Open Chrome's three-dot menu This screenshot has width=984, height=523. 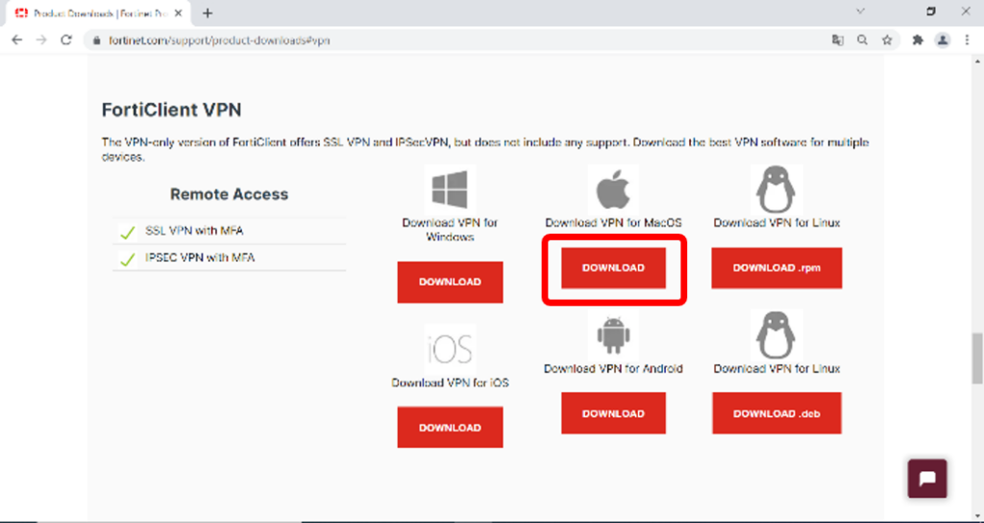(967, 40)
